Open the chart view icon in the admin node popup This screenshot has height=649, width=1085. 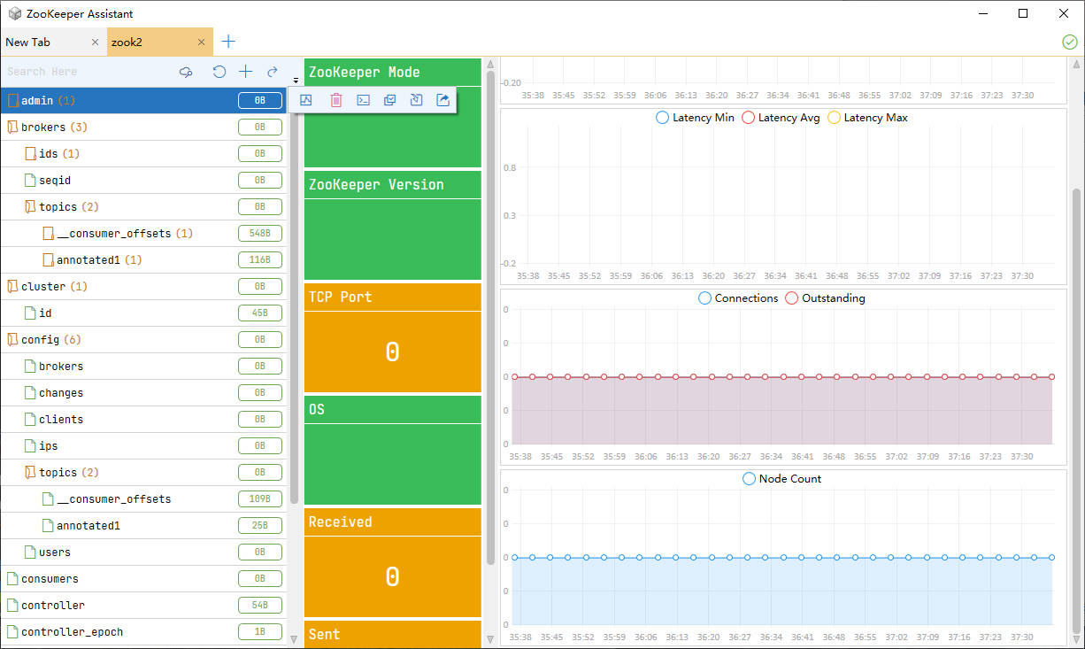coord(306,100)
